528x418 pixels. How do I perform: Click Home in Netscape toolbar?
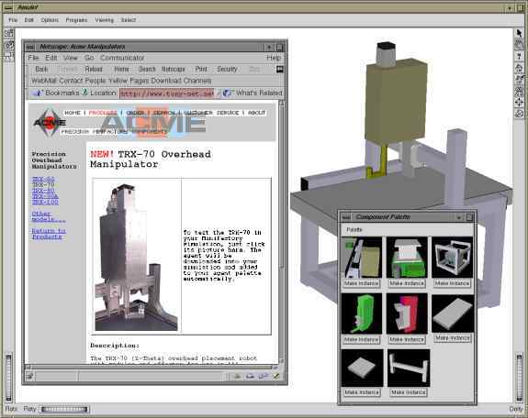click(121, 69)
